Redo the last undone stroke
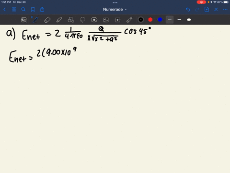Screen dimensions: 230x173 197,10
